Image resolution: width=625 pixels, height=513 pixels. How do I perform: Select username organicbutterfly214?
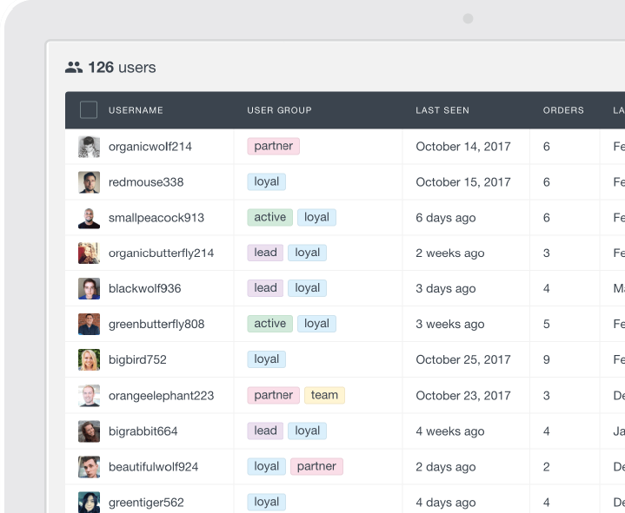[x=161, y=253]
